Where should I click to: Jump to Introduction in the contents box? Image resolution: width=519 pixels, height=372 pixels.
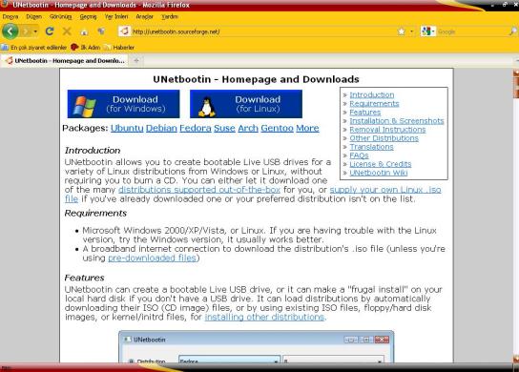[x=372, y=95]
